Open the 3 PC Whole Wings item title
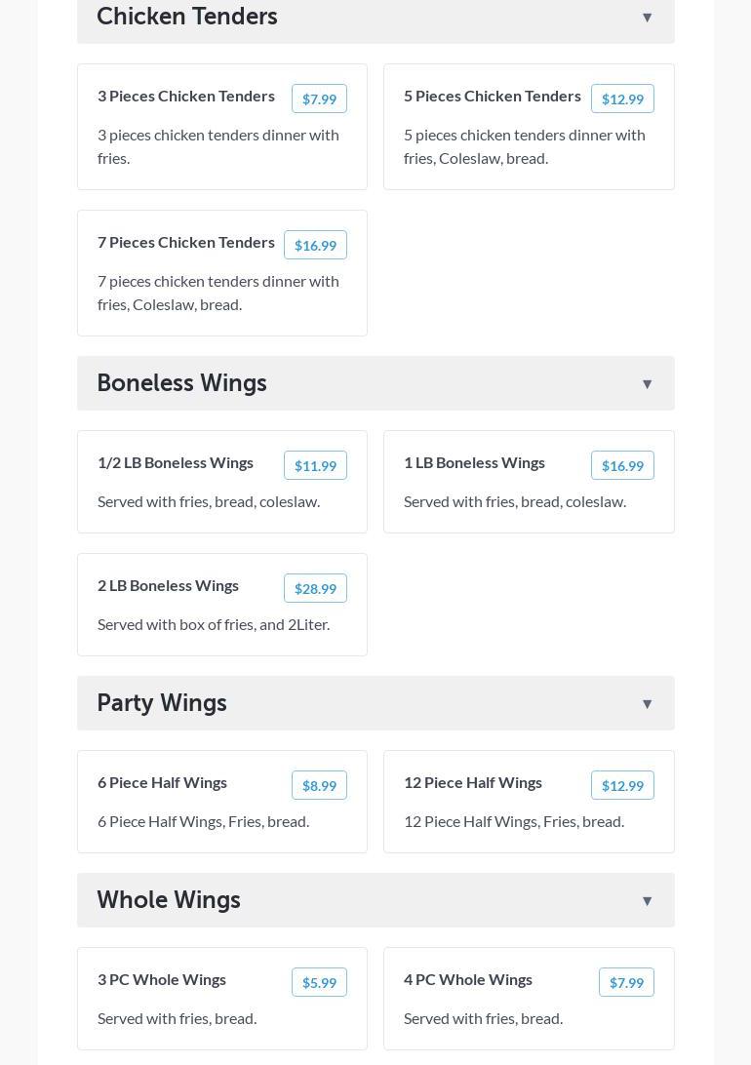Screen dimensions: 751x1065 [x=162, y=979]
